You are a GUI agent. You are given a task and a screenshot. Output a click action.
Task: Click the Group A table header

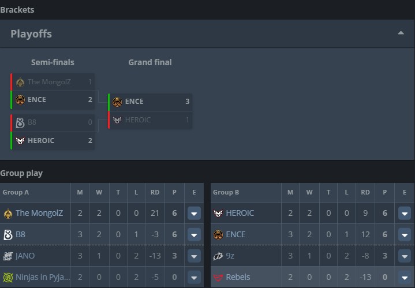click(x=16, y=193)
